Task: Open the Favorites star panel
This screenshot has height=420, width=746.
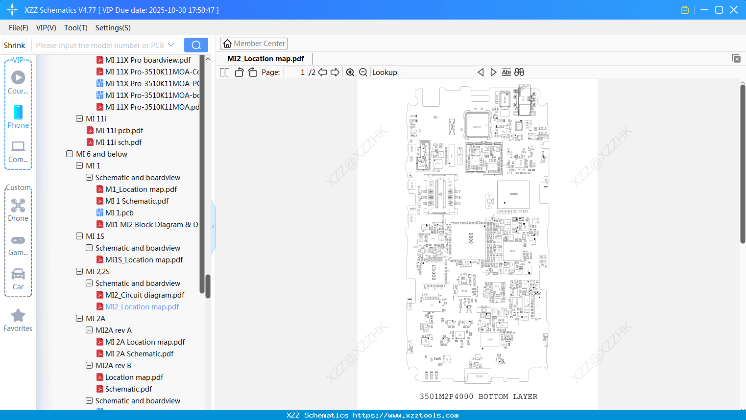Action: click(18, 315)
